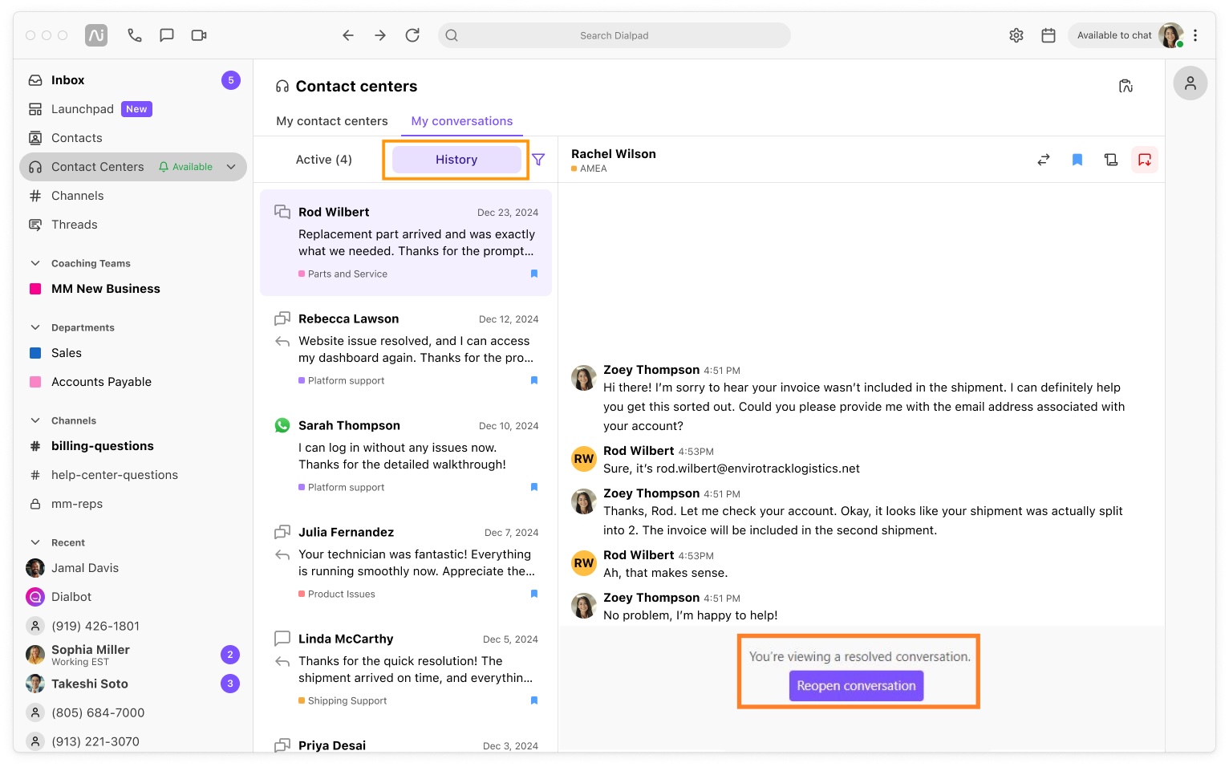Toggle bookmark on Julia Fernandez conversation
This screenshot has width=1229, height=767.
534,594
